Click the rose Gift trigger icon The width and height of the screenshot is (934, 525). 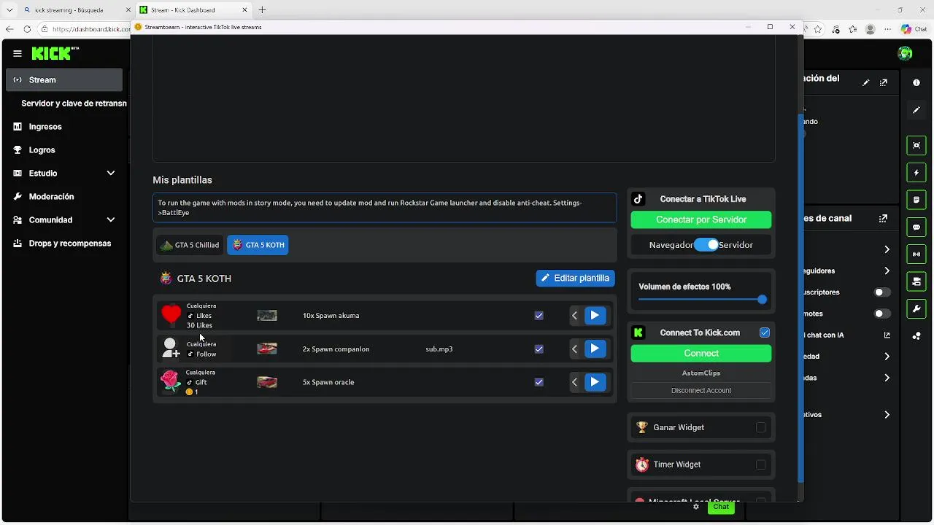171,381
